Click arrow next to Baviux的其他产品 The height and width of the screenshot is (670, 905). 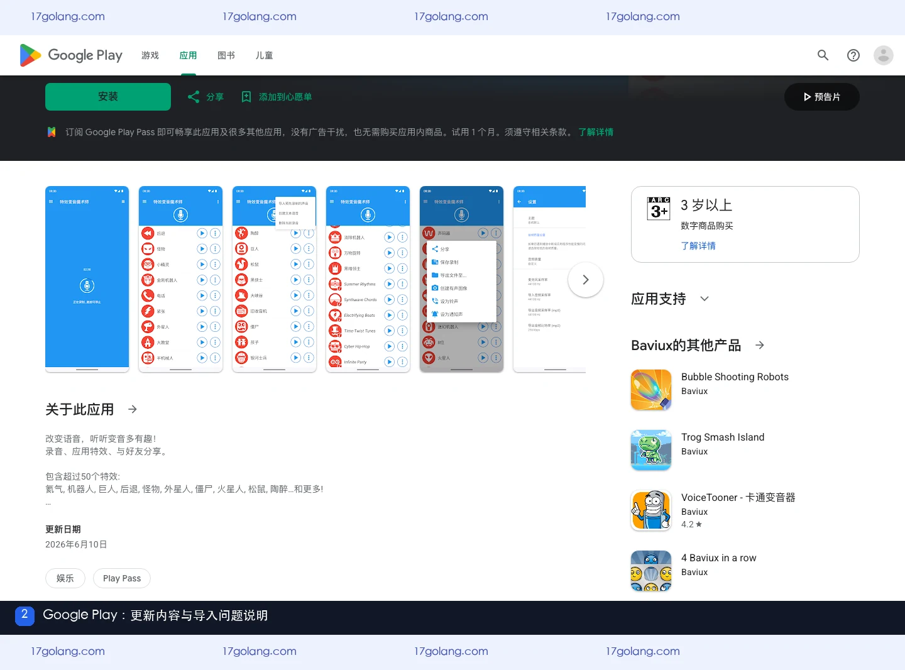(760, 345)
